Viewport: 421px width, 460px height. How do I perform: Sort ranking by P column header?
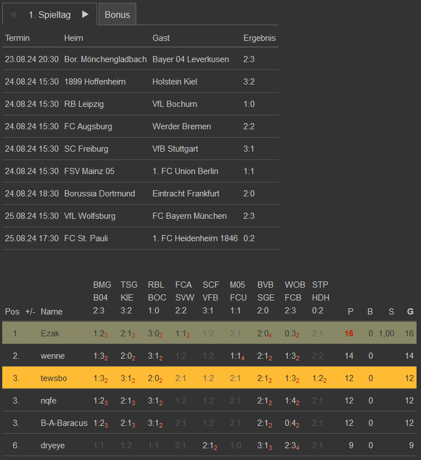pyautogui.click(x=350, y=311)
